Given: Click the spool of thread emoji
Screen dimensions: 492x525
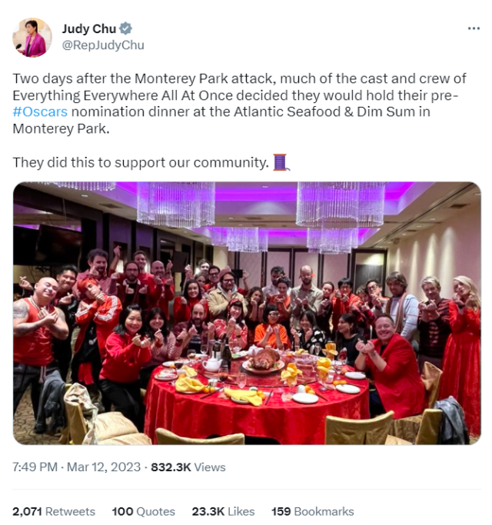Looking at the screenshot, I should pos(281,162).
